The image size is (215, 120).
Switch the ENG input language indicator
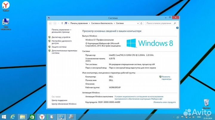click(x=199, y=117)
